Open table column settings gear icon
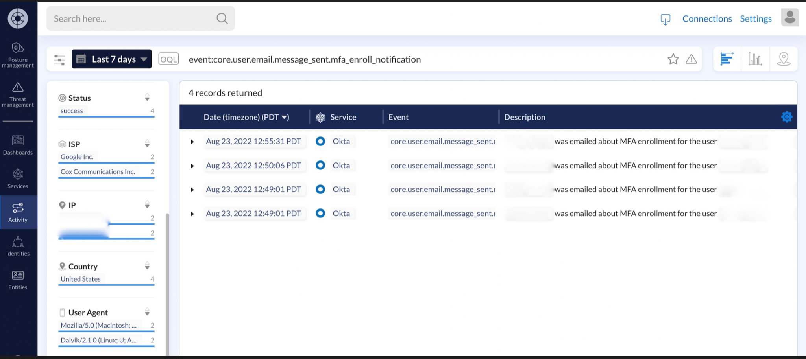 pos(786,117)
